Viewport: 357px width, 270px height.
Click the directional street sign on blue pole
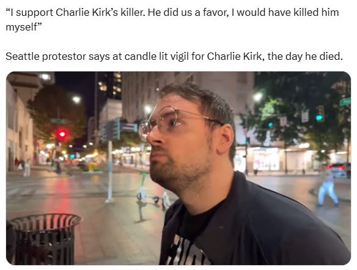coord(119,128)
